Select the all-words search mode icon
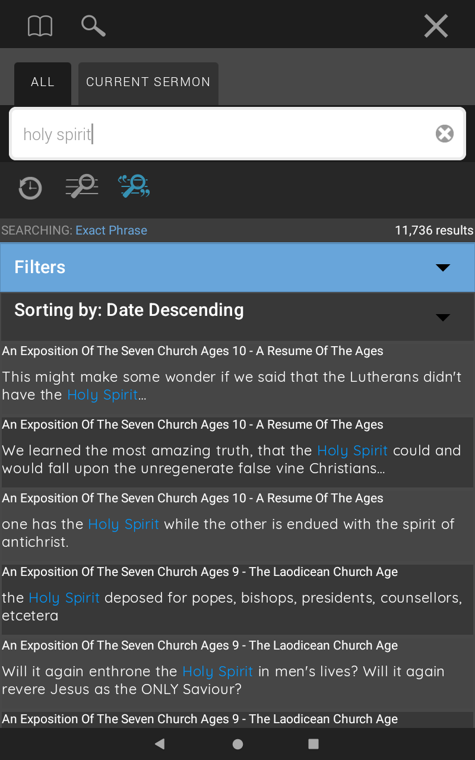Image resolution: width=475 pixels, height=760 pixels. 82,186
